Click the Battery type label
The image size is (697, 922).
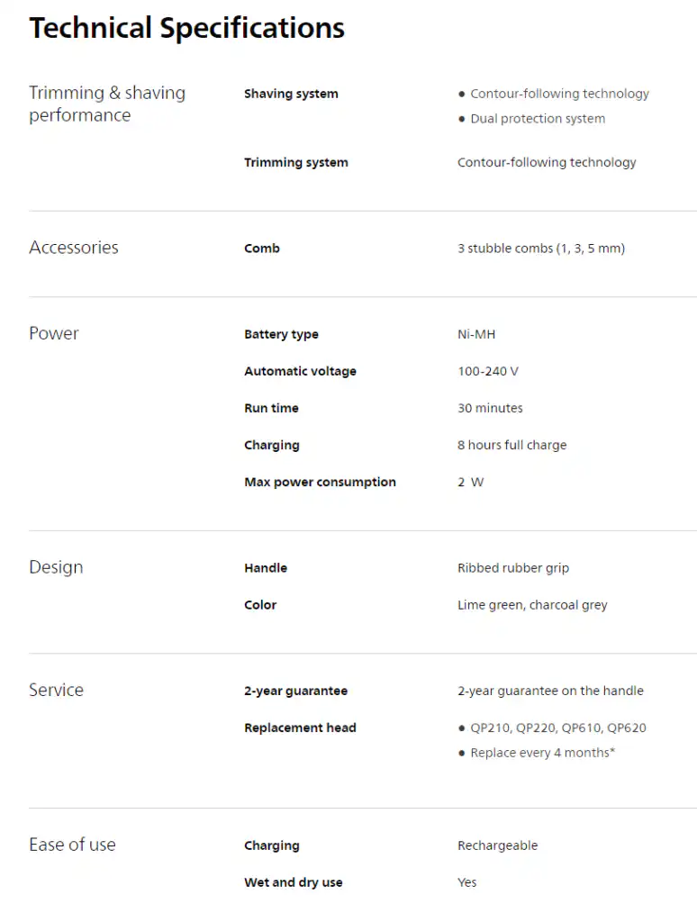point(281,334)
